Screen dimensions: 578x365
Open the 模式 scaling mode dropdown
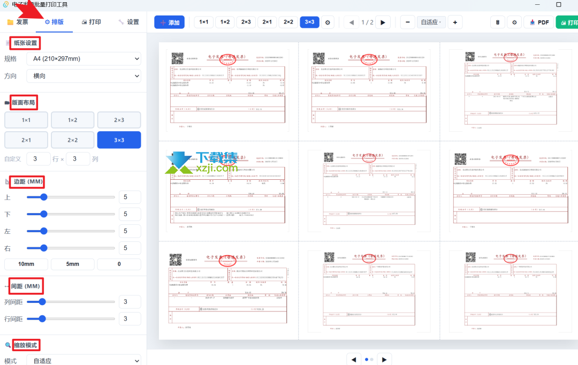click(x=83, y=361)
